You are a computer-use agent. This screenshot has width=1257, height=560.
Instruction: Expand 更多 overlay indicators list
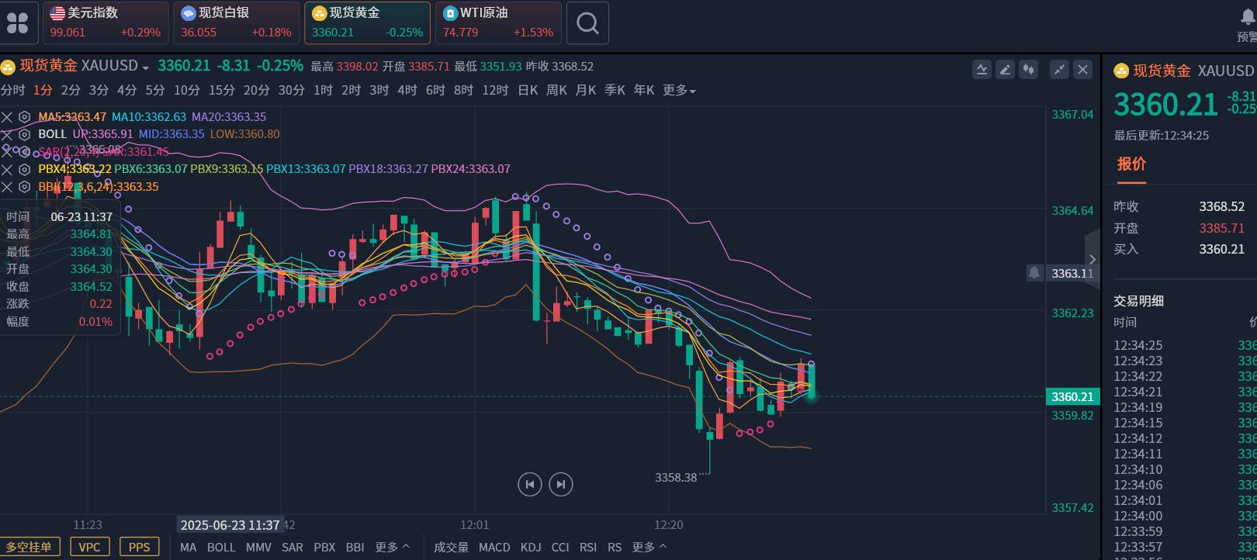tap(392, 548)
